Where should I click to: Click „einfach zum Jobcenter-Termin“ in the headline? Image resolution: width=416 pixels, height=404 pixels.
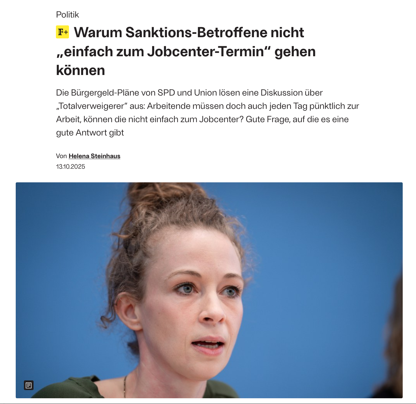point(163,51)
